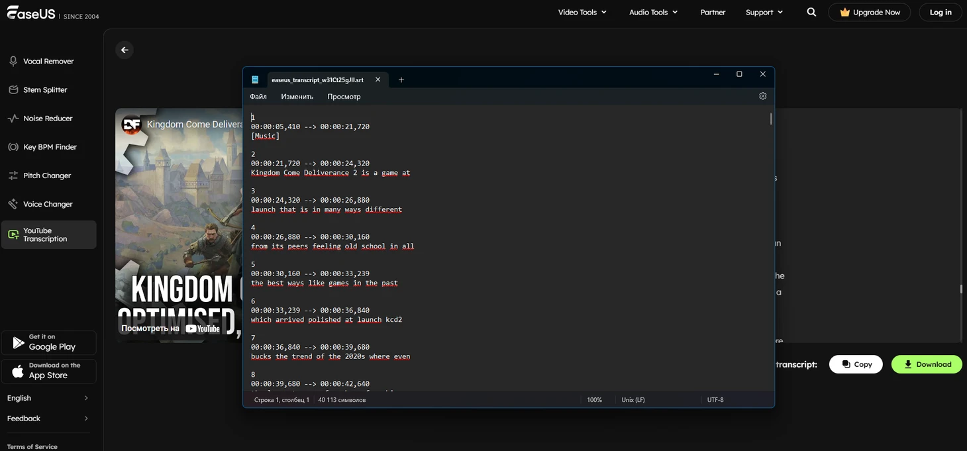
Task: Expand the Audio Tools dropdown
Action: click(653, 12)
